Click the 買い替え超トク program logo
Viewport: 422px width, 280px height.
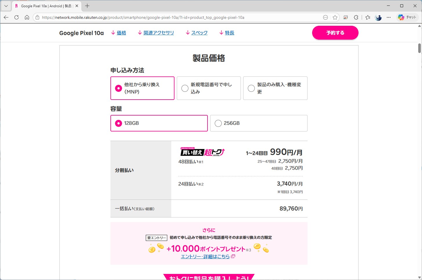202,152
